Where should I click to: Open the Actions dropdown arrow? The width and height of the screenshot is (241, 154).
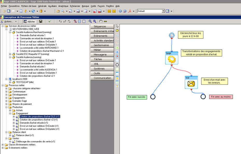pos(16,22)
